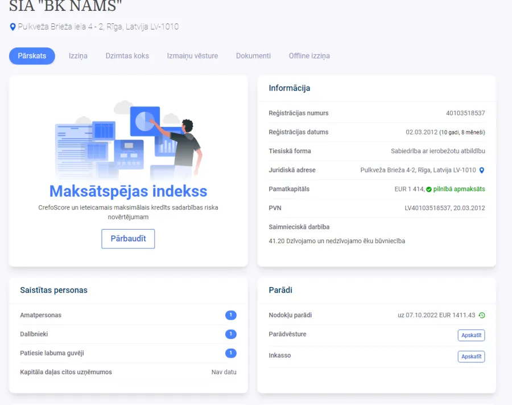Click the Parādi panel heading
The height and width of the screenshot is (405, 512).
(x=280, y=290)
